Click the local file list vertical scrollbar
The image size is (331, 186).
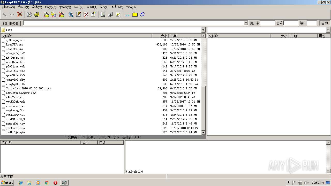[203, 84]
